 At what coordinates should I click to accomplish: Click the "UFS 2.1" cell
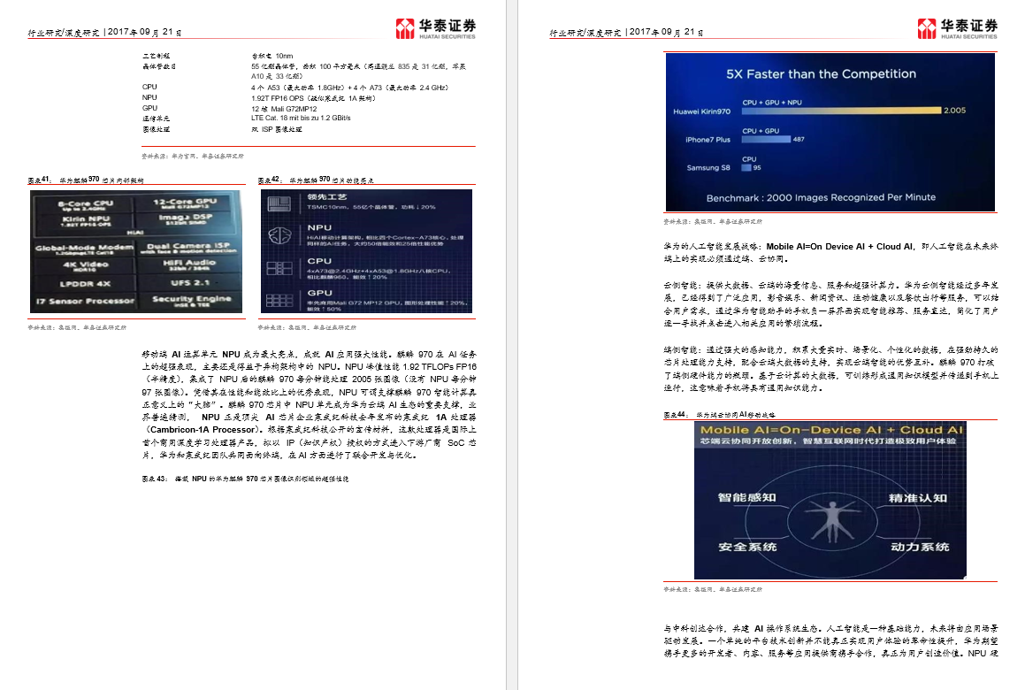[189, 282]
